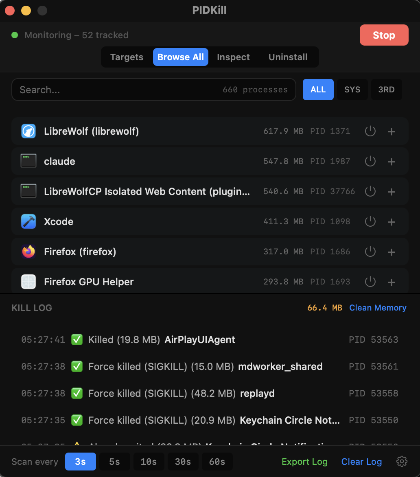The image size is (420, 477).
Task: Select the Browse All tab
Action: [181, 57]
